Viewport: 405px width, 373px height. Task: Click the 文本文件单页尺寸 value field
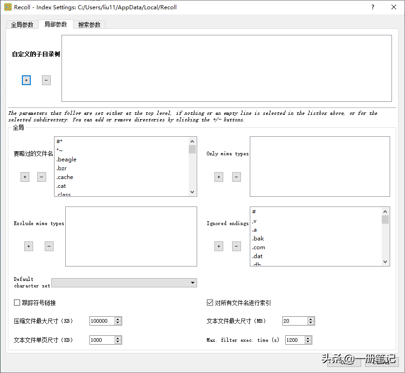(x=102, y=340)
